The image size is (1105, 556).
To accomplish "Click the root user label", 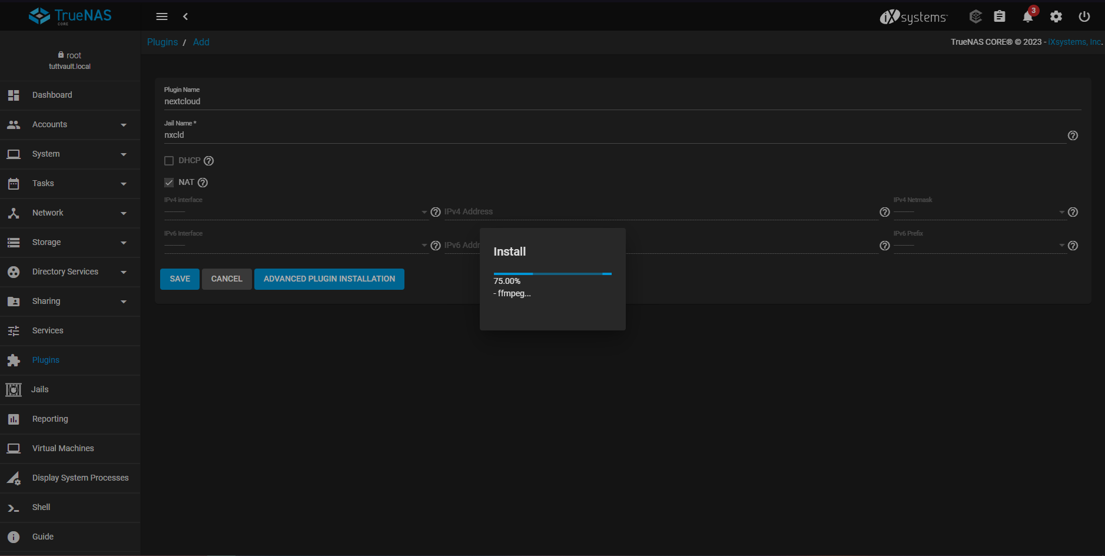I will (69, 55).
